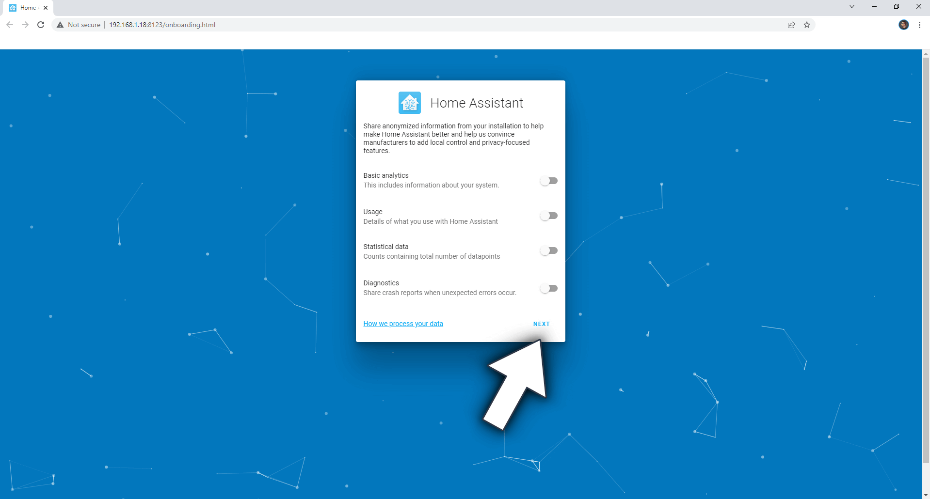Bookmark this page with the star icon
This screenshot has height=499, width=930.
coord(807,25)
